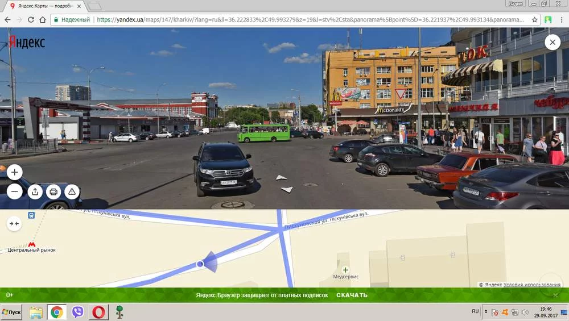Report an error via the warning triangle icon
This screenshot has height=321, width=569.
[x=72, y=192]
